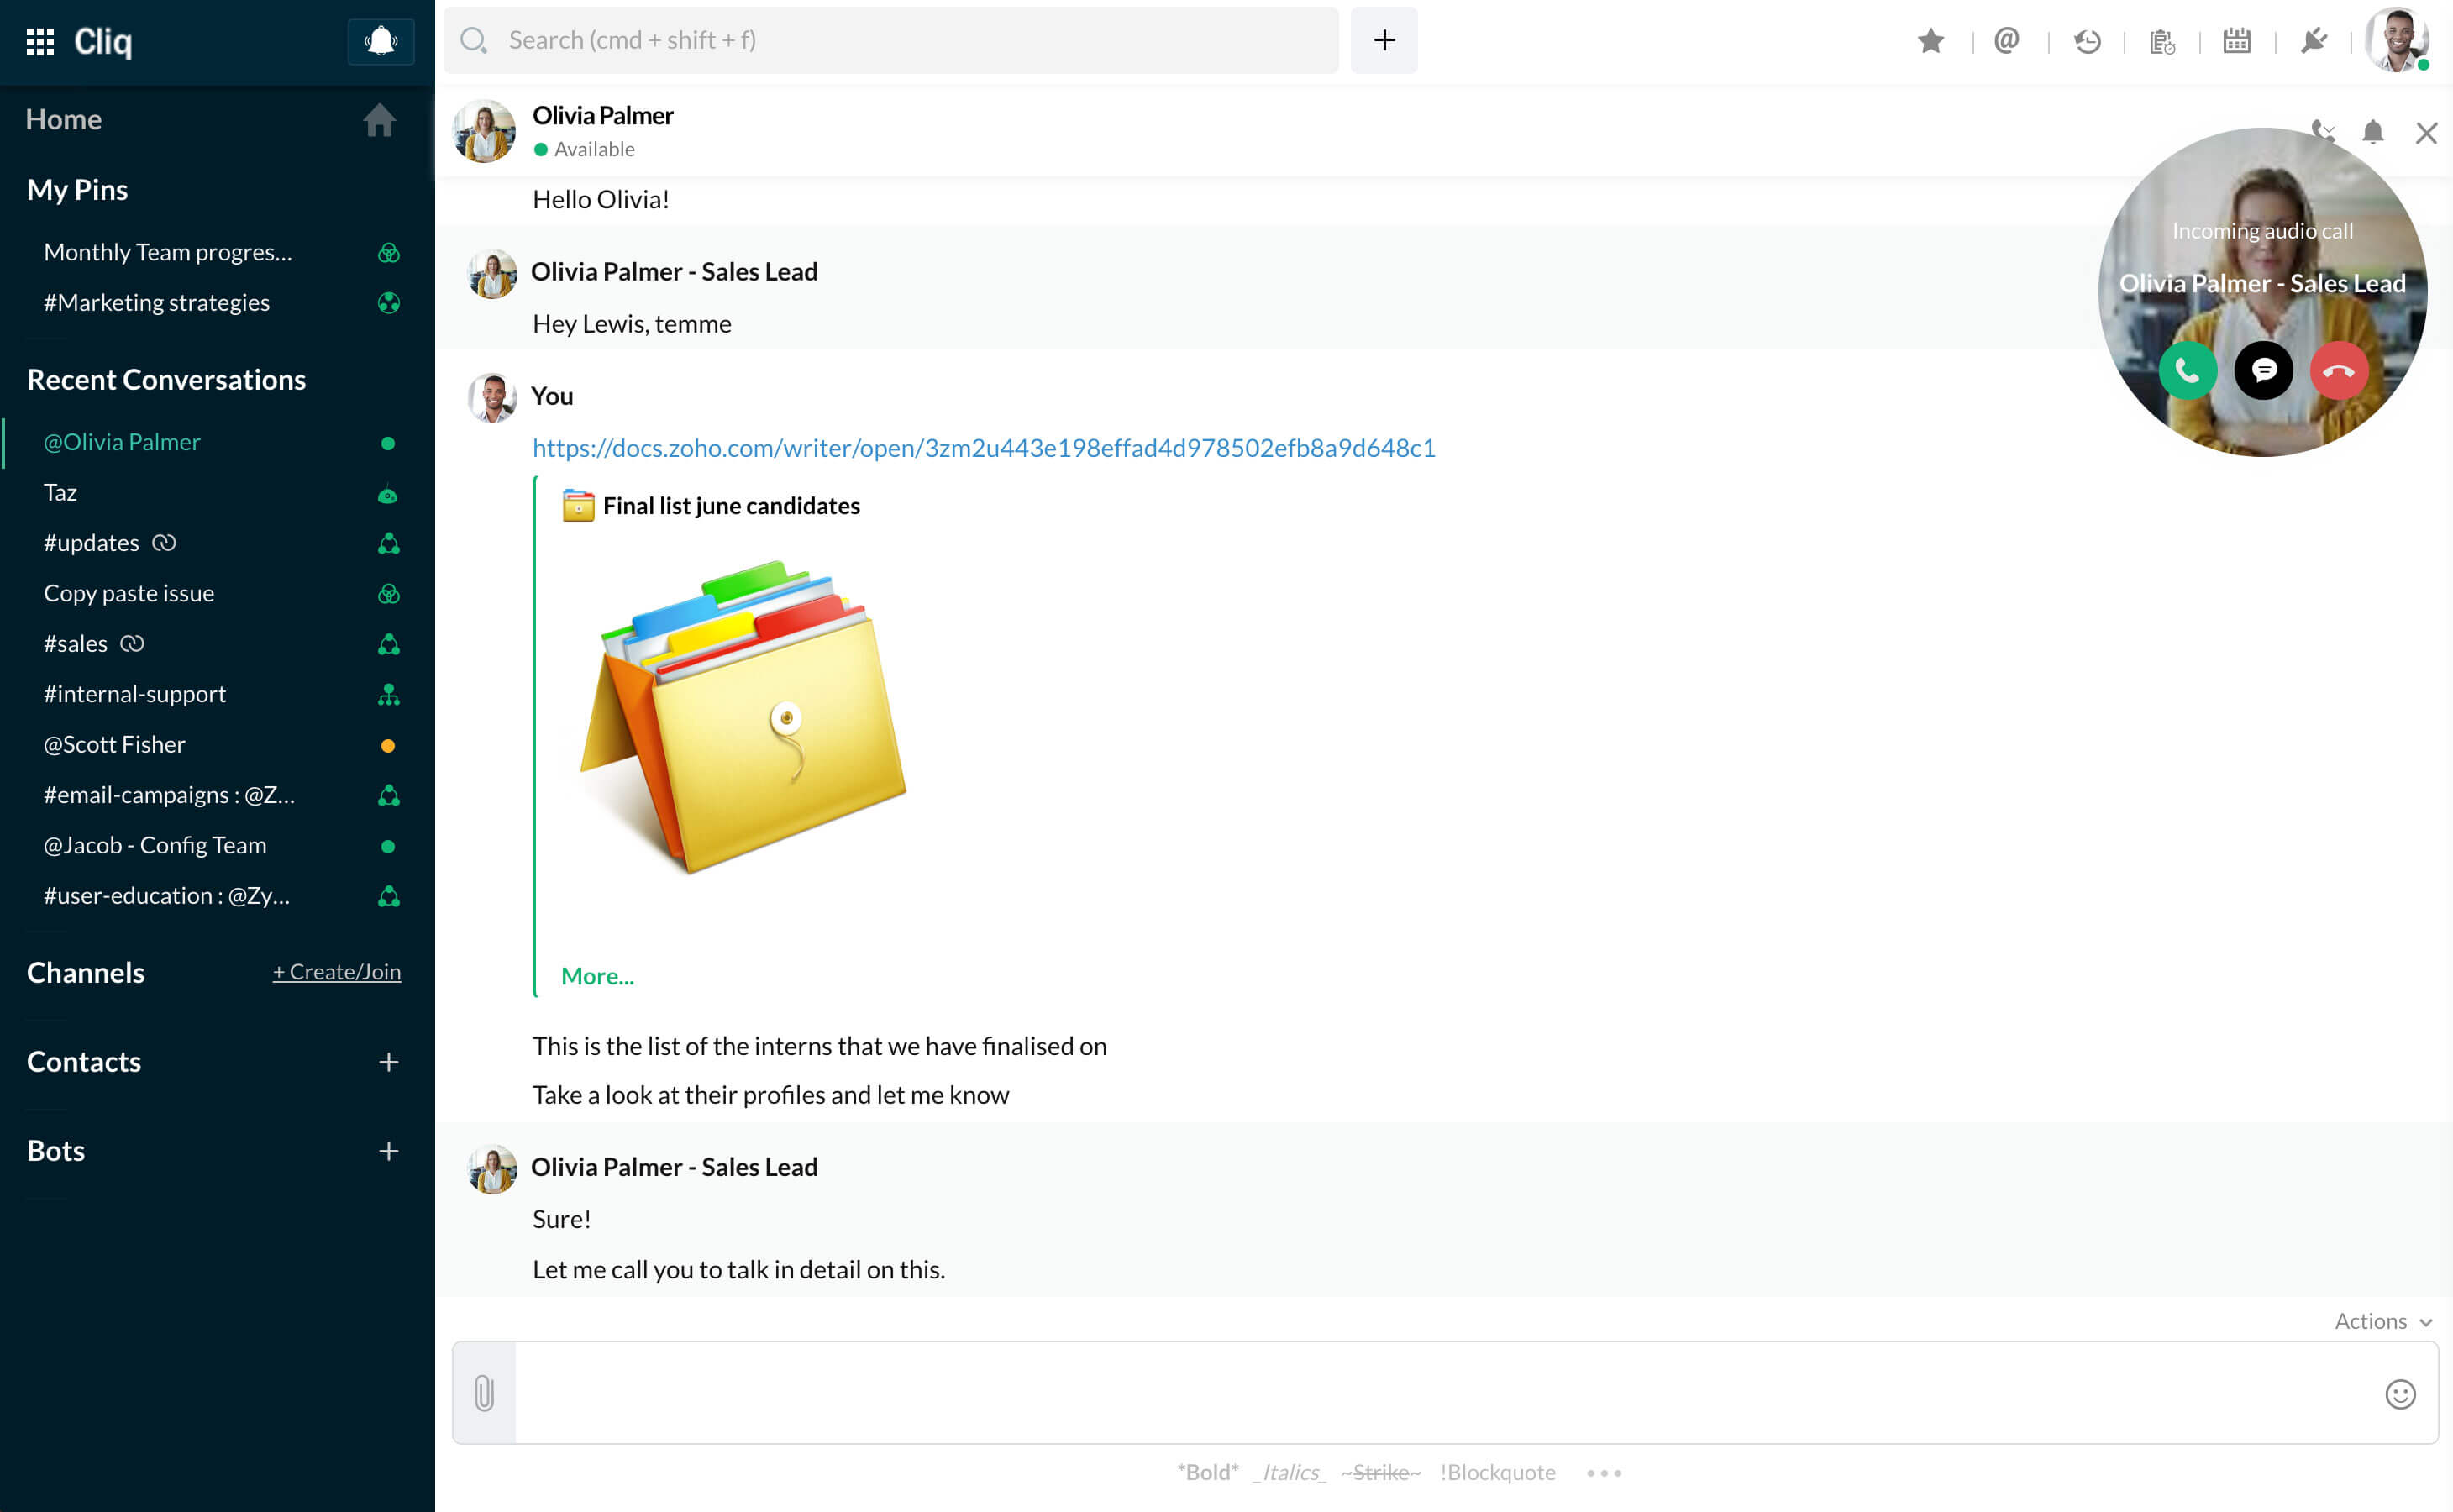The height and width of the screenshot is (1512, 2453).
Task: Open the Home menu item
Action: tap(64, 120)
